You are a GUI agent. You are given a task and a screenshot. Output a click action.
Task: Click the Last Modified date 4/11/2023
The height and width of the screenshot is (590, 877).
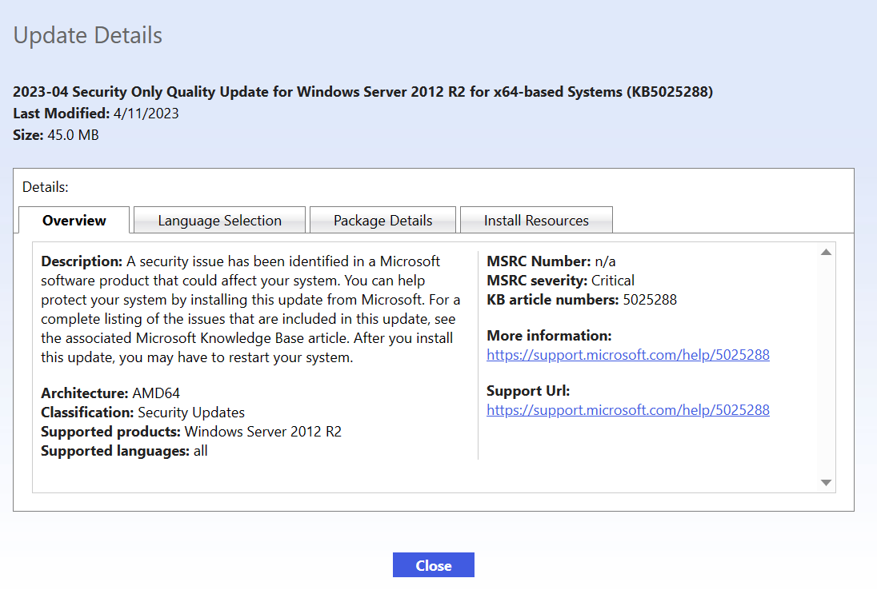146,114
